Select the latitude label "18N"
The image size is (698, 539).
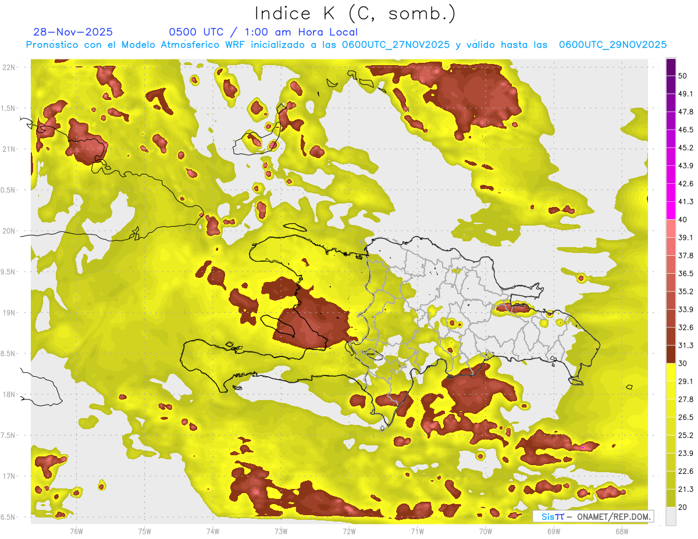coord(9,395)
